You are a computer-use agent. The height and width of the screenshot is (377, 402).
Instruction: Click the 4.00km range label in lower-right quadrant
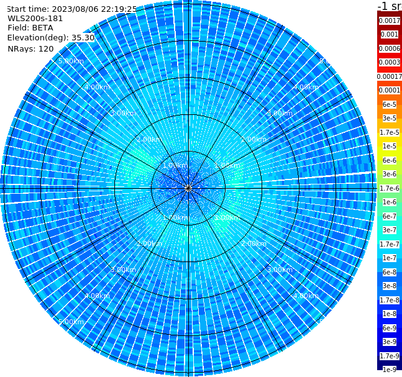pos(306,296)
